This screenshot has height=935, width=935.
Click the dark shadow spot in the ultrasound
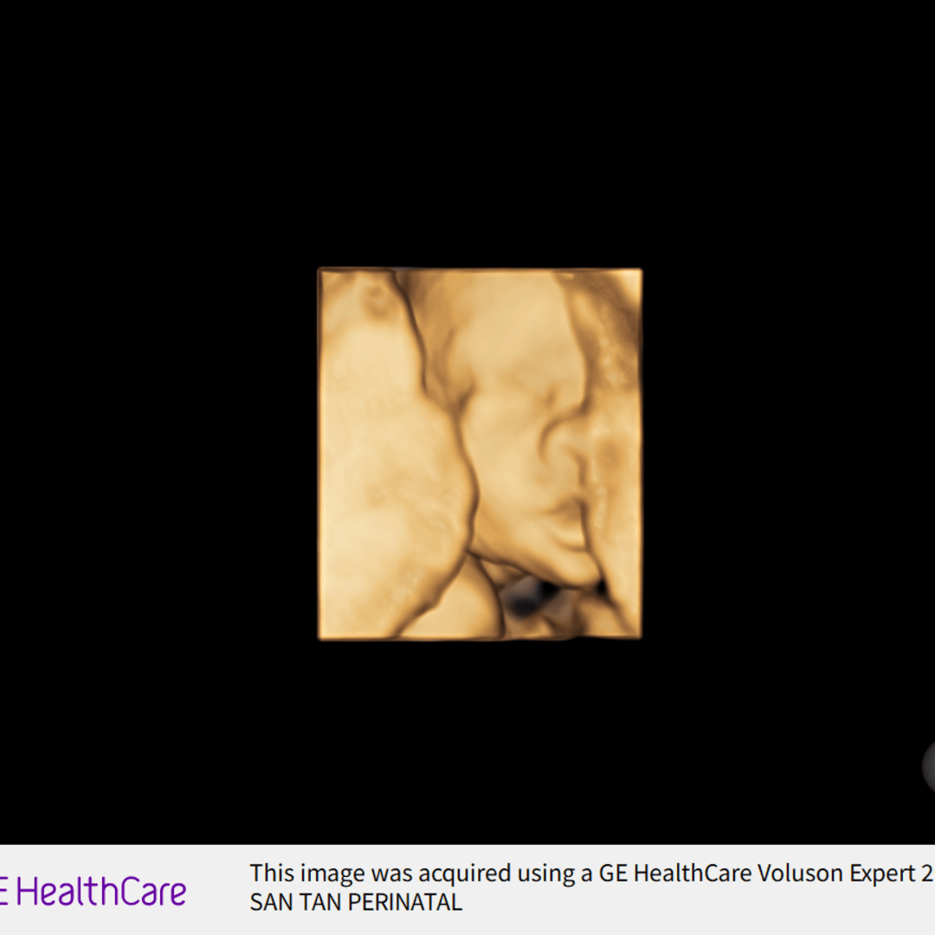pyautogui.click(x=526, y=596)
